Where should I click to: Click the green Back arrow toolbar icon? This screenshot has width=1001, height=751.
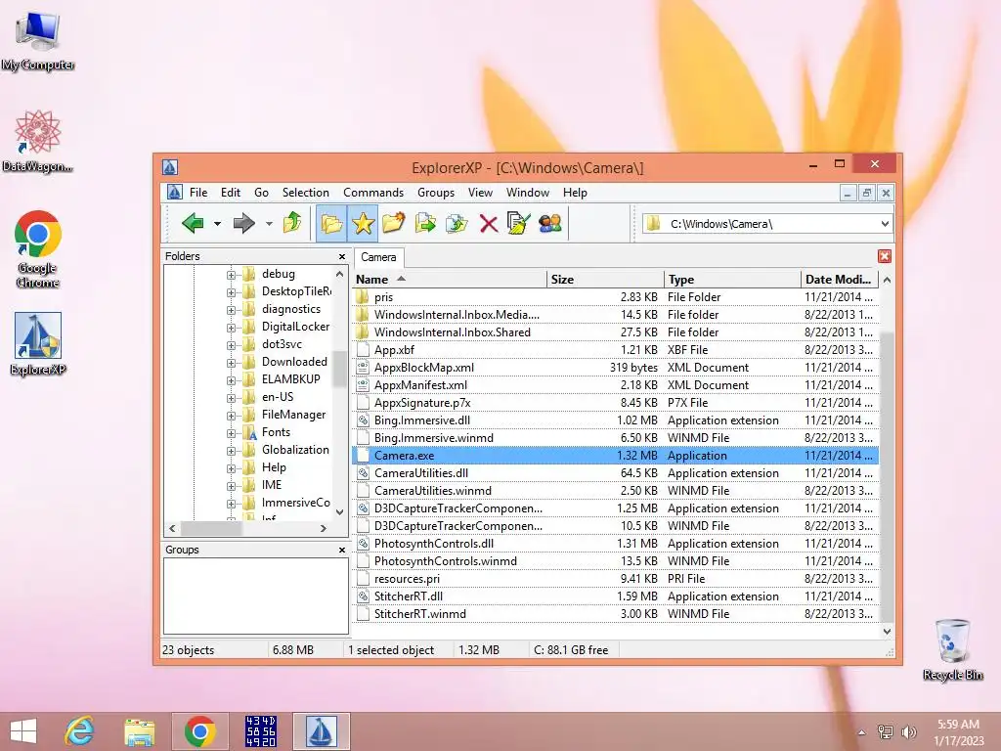point(193,224)
